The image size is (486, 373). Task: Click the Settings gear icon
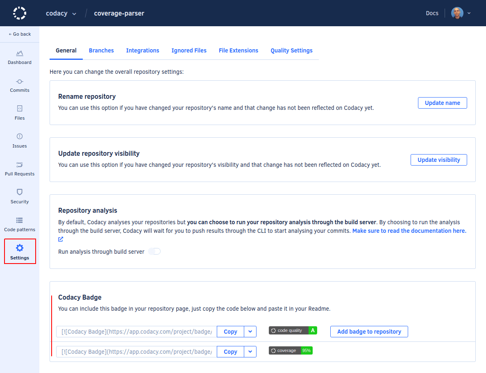click(20, 248)
